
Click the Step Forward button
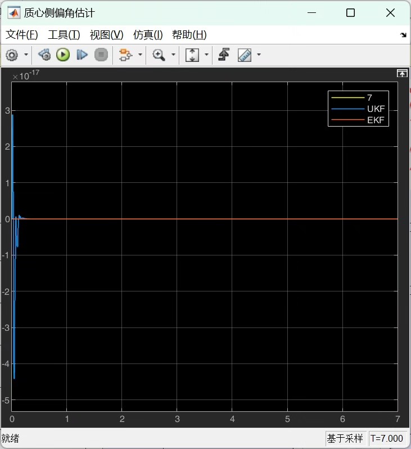tap(82, 55)
